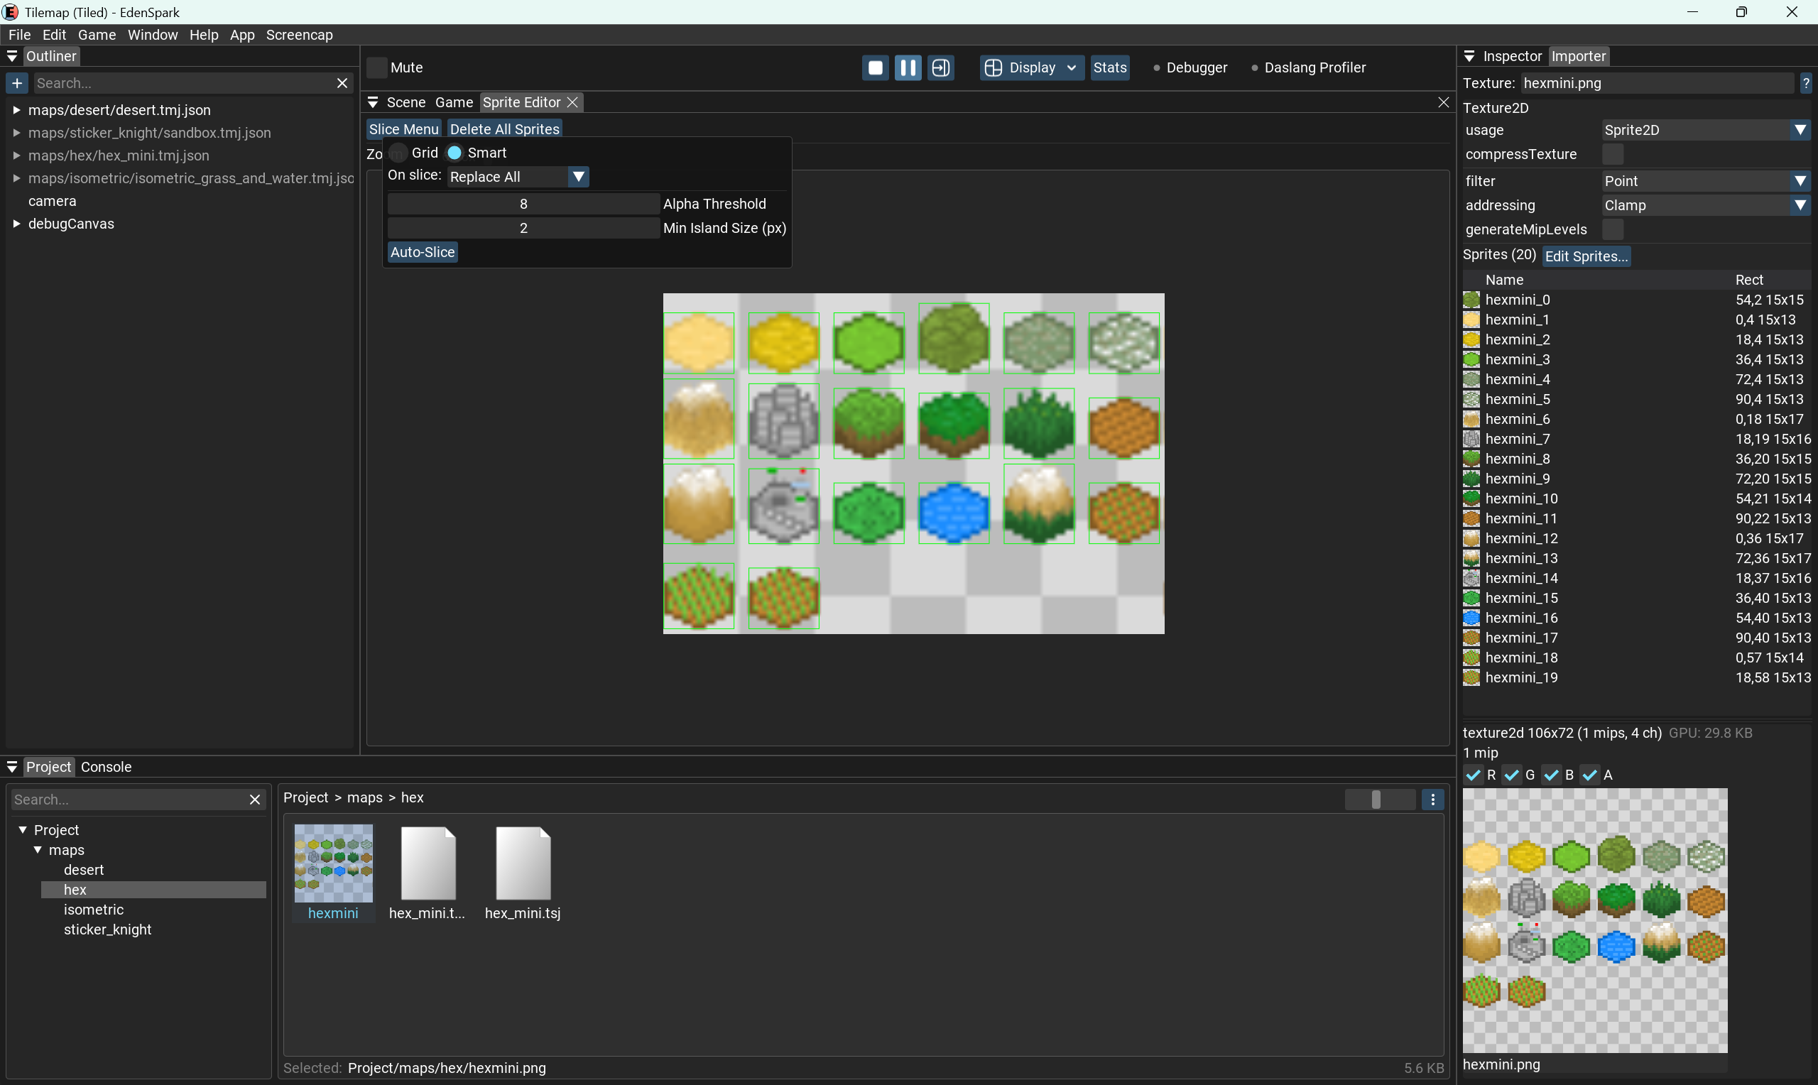
Task: Click the blue water hex sprite in the editor
Action: [x=953, y=513]
